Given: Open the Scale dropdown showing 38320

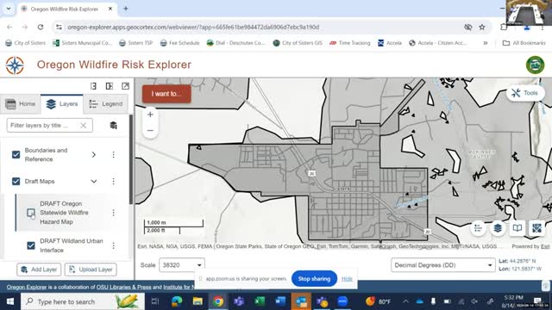Looking at the screenshot, I should pos(182,265).
